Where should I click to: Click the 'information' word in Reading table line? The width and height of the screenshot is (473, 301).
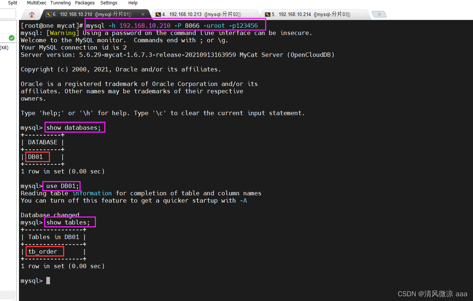pyautogui.click(x=92, y=193)
